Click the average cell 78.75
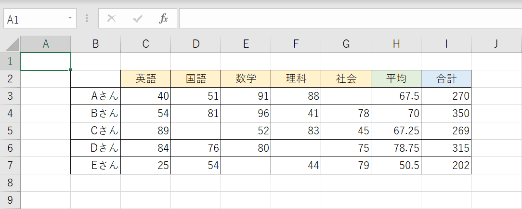This screenshot has width=522, height=209. [x=396, y=148]
